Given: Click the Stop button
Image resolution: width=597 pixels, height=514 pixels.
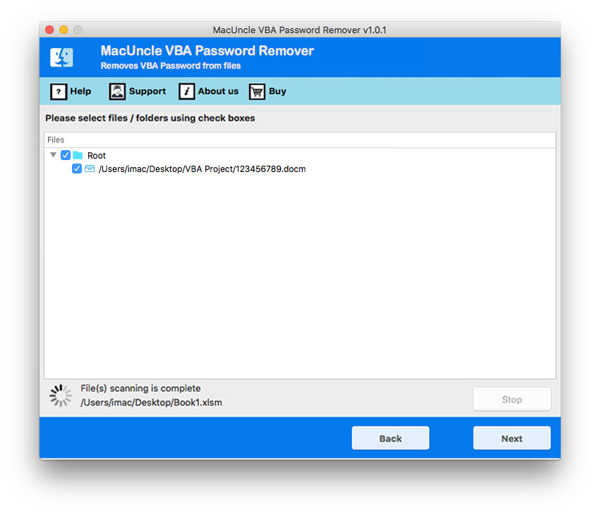Looking at the screenshot, I should coord(512,398).
